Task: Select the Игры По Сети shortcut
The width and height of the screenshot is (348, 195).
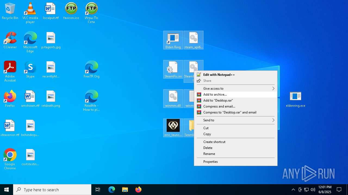Action: coord(91,13)
